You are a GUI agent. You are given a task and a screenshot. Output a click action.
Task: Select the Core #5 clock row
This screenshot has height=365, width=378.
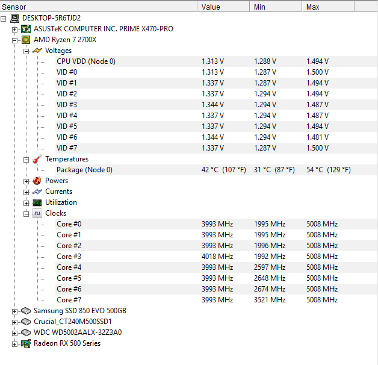pos(217,278)
